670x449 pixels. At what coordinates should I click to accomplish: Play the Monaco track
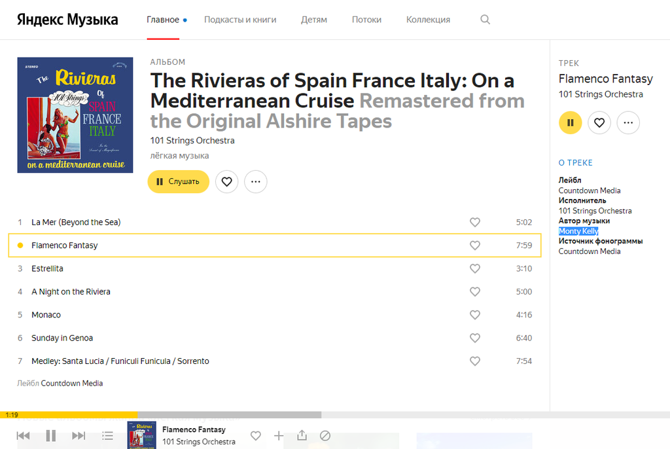[x=46, y=315]
